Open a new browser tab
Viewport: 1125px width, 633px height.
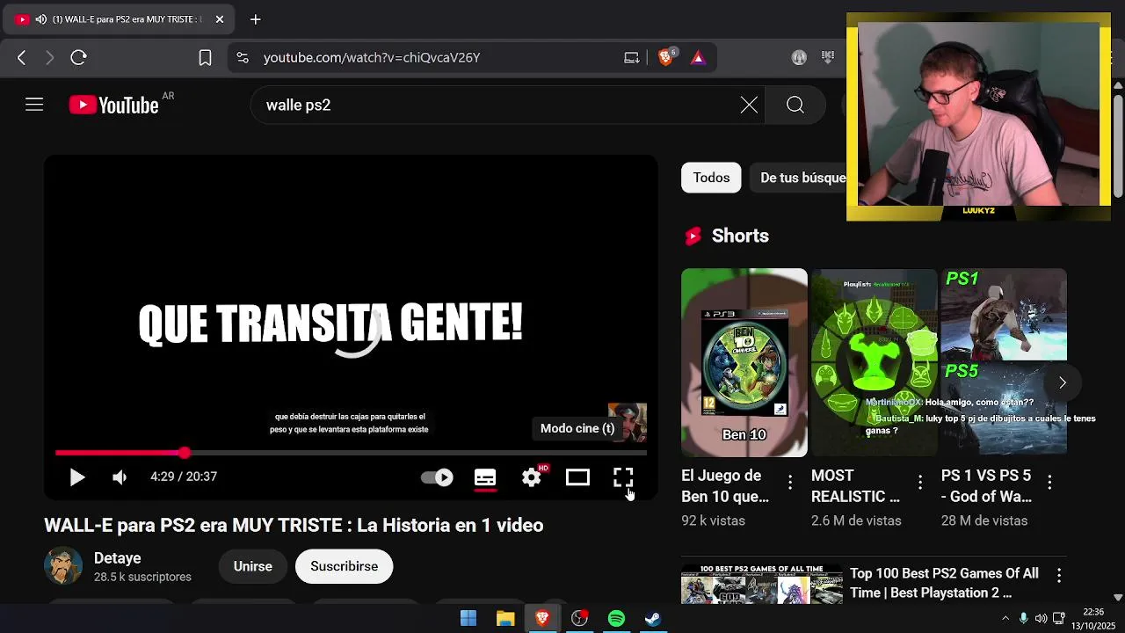255,18
